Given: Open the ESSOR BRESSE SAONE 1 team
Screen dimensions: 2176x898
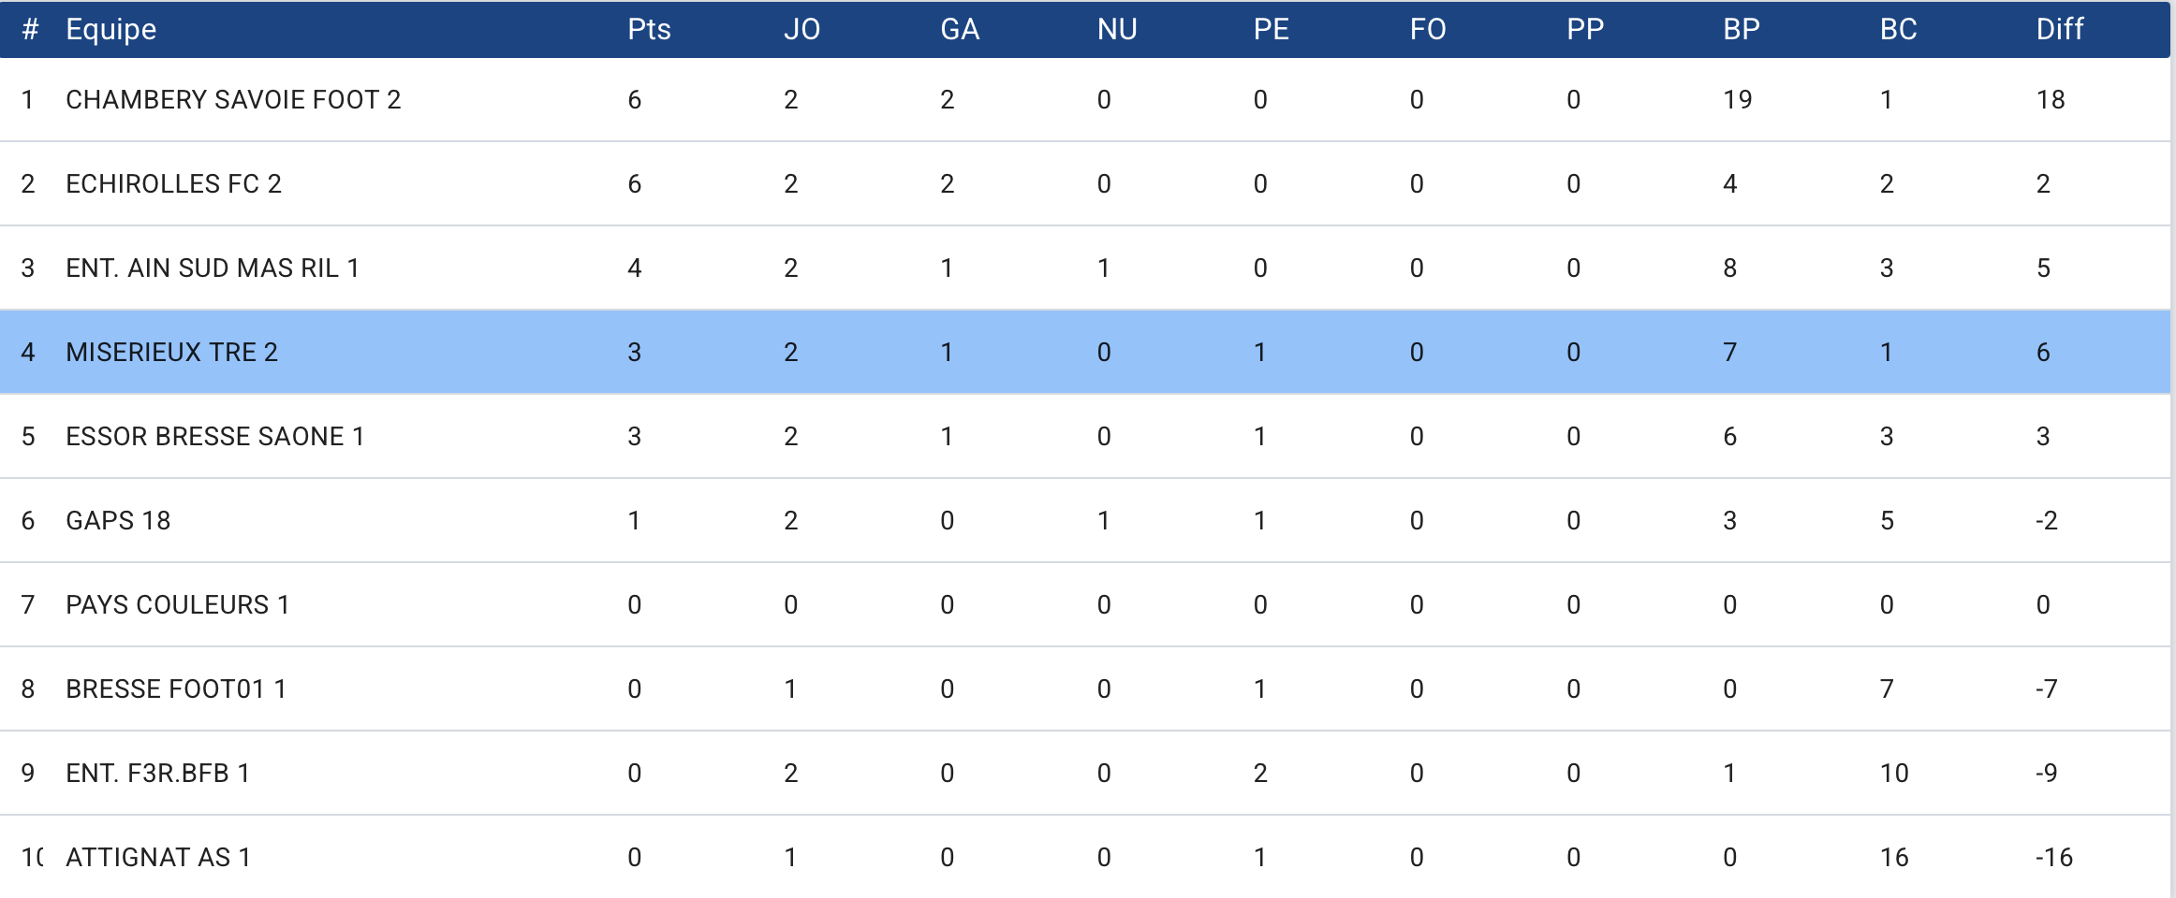Looking at the screenshot, I should click(214, 436).
